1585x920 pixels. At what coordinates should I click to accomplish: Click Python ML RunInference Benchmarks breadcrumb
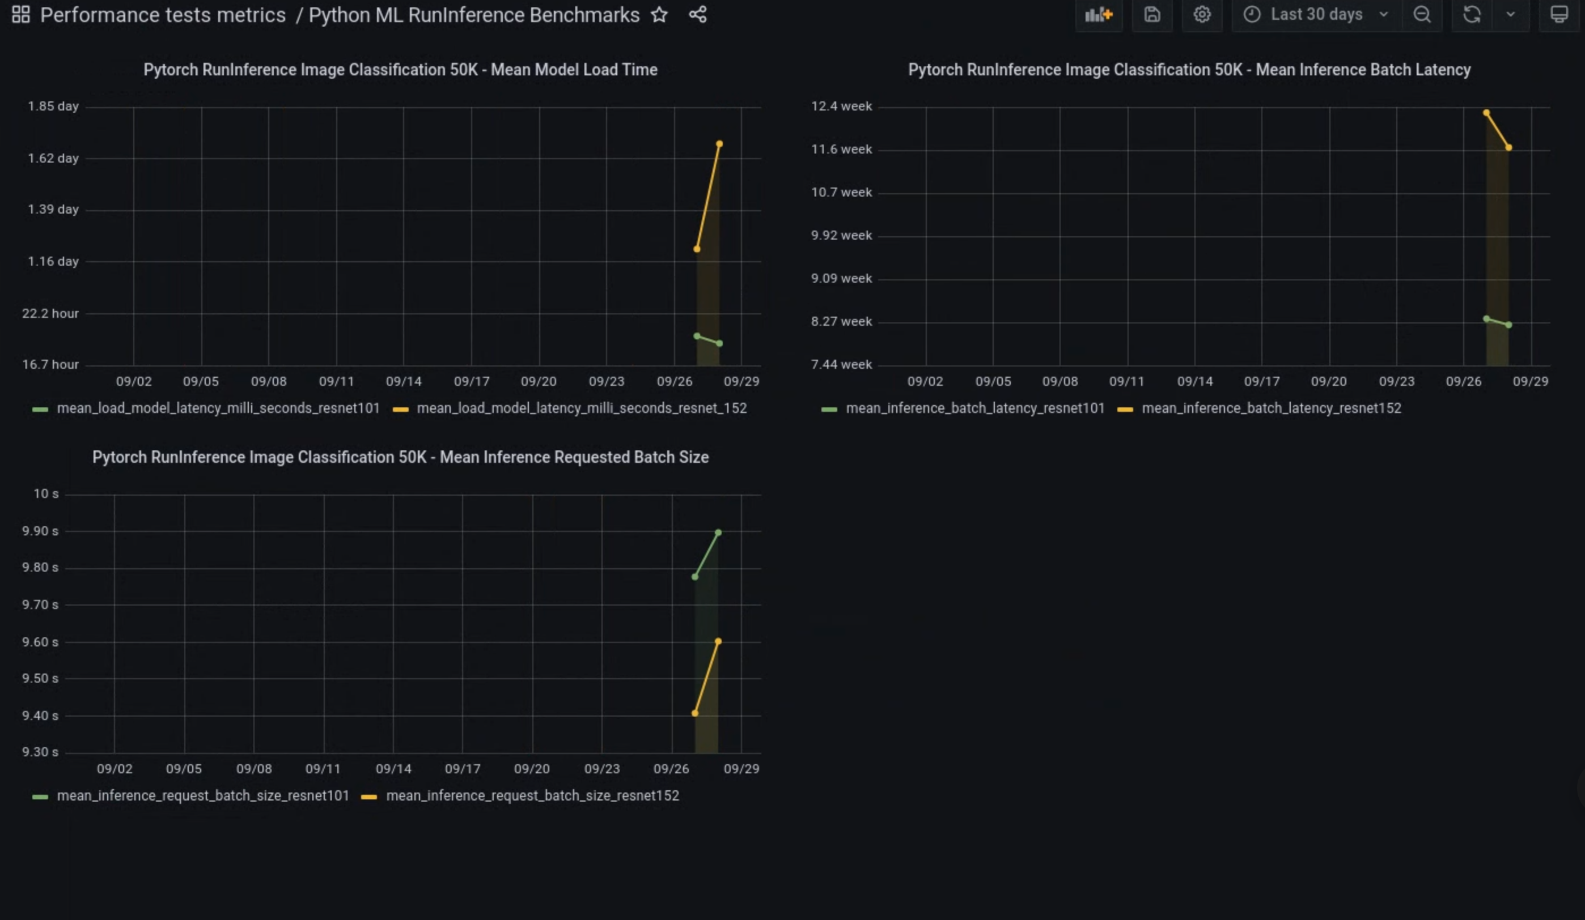point(473,15)
